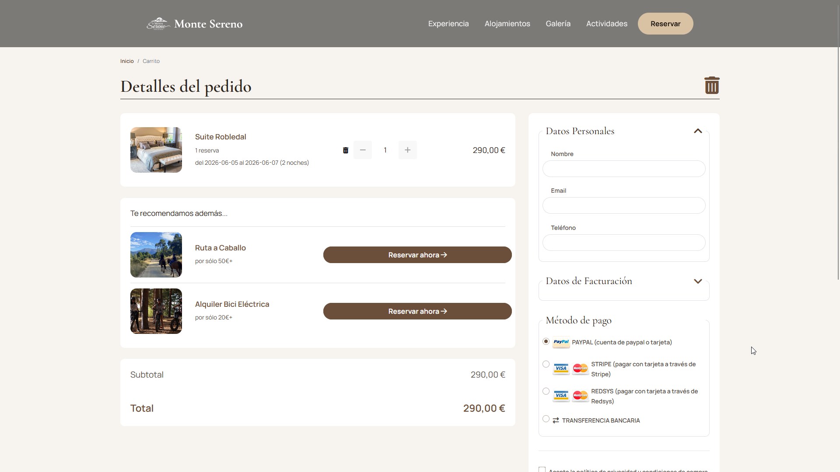This screenshot has height=472, width=840.
Task: Remove Suite Robledal with its small trash icon
Action: (346, 150)
